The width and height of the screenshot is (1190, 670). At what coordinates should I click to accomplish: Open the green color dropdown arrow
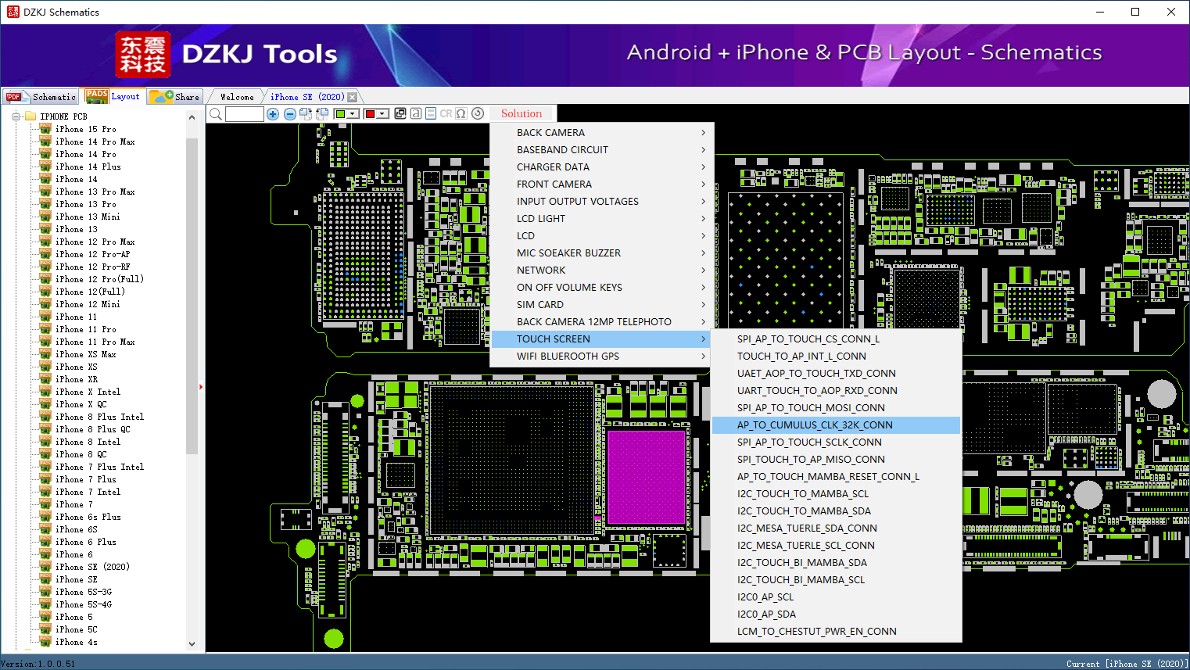pyautogui.click(x=353, y=114)
